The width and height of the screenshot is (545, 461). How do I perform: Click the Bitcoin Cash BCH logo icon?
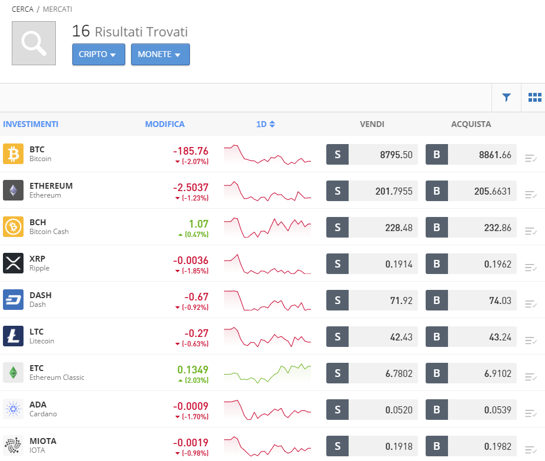(13, 226)
